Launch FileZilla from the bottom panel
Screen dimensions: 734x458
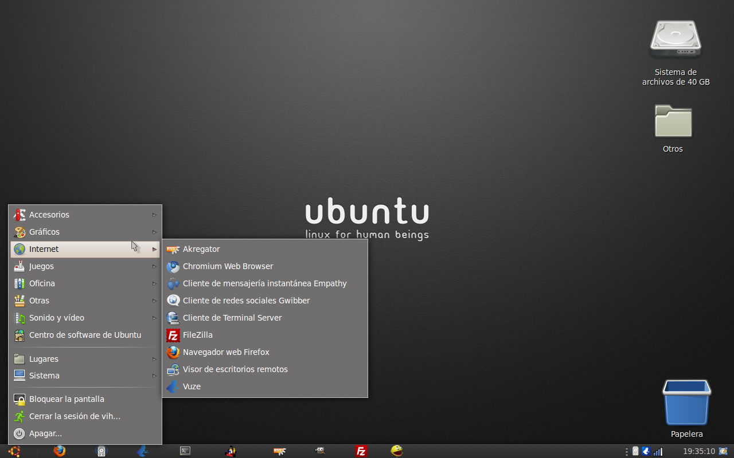pyautogui.click(x=361, y=451)
